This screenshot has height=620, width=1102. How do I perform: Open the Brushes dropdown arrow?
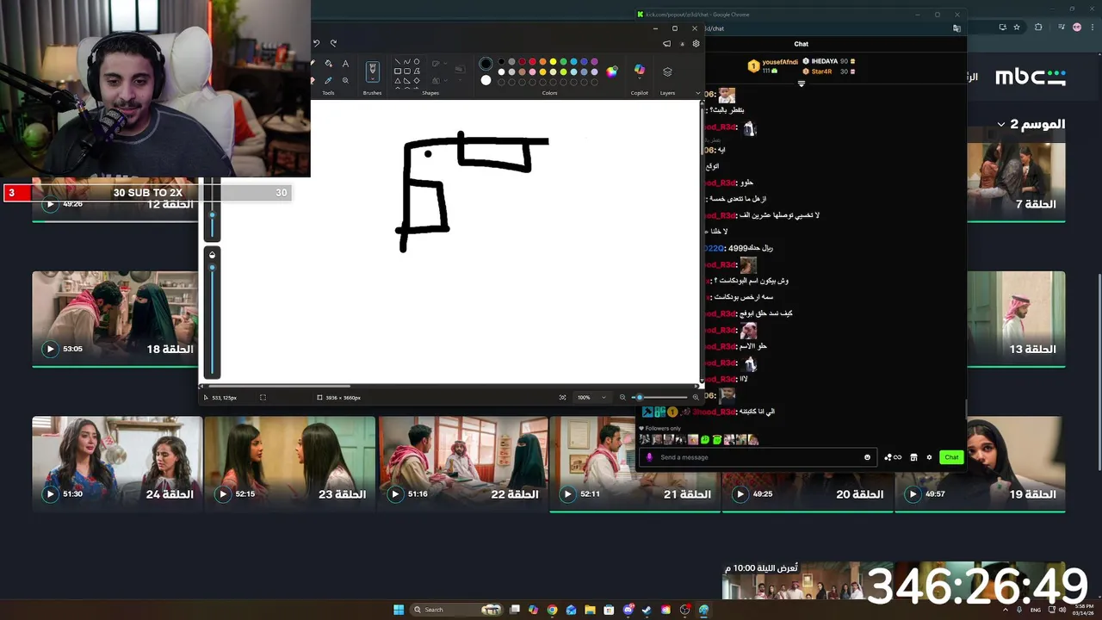pos(372,79)
